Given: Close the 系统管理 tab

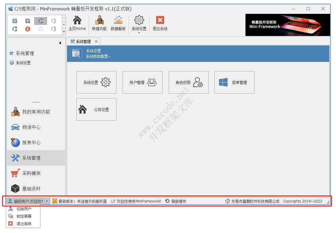Looking at the screenshot, I should 96,41.
